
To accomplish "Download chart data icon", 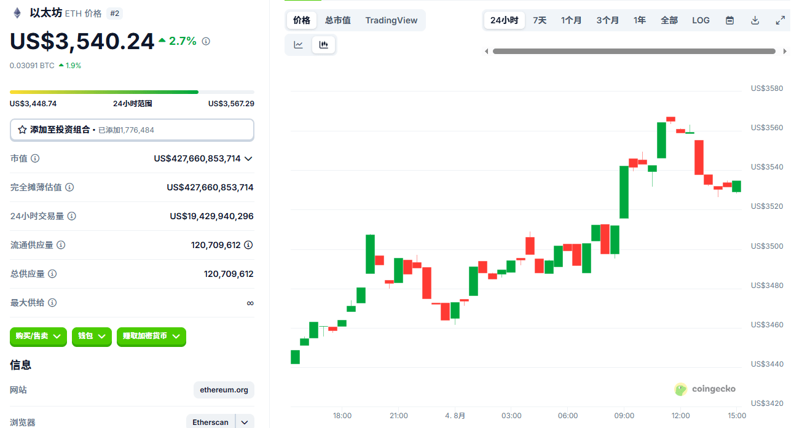I will tap(755, 20).
